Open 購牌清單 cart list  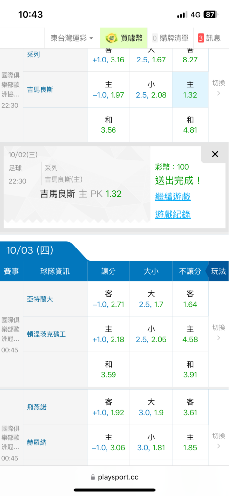(170, 38)
